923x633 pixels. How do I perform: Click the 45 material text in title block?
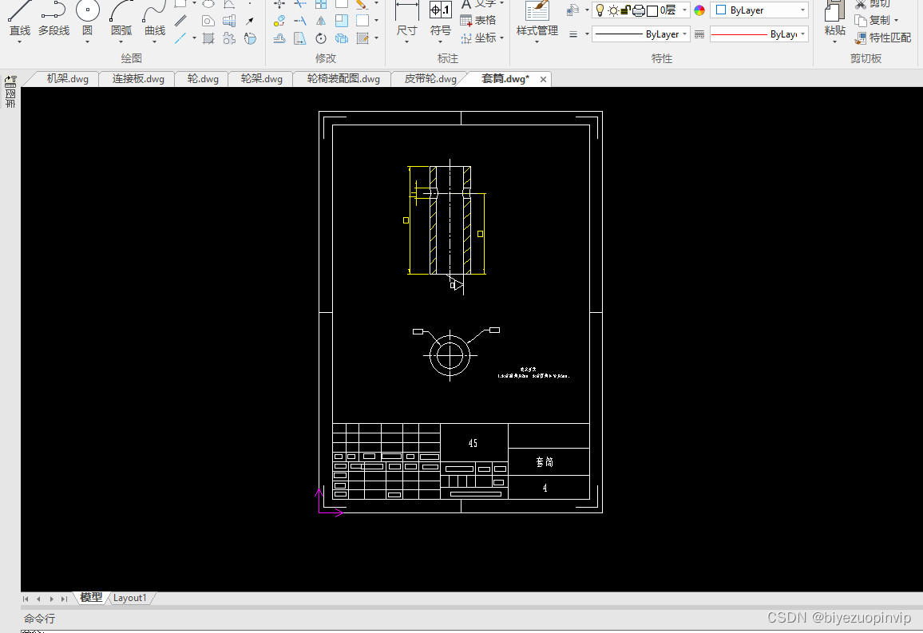click(x=473, y=443)
